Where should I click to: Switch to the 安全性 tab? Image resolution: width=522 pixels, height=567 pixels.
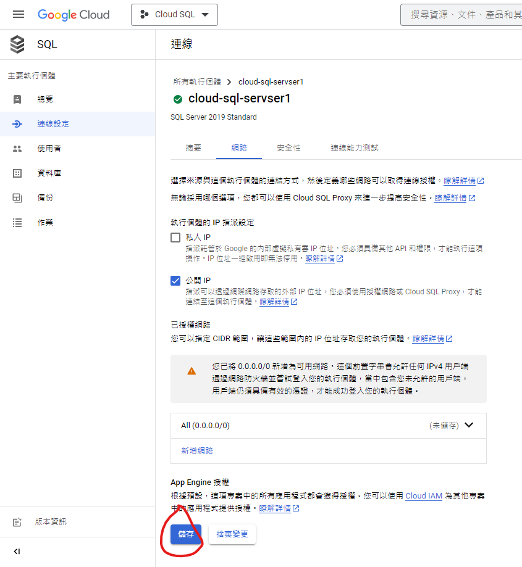point(288,148)
